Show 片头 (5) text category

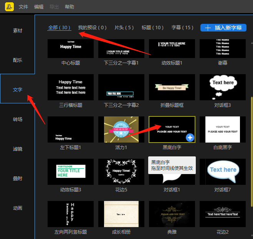point(124,28)
